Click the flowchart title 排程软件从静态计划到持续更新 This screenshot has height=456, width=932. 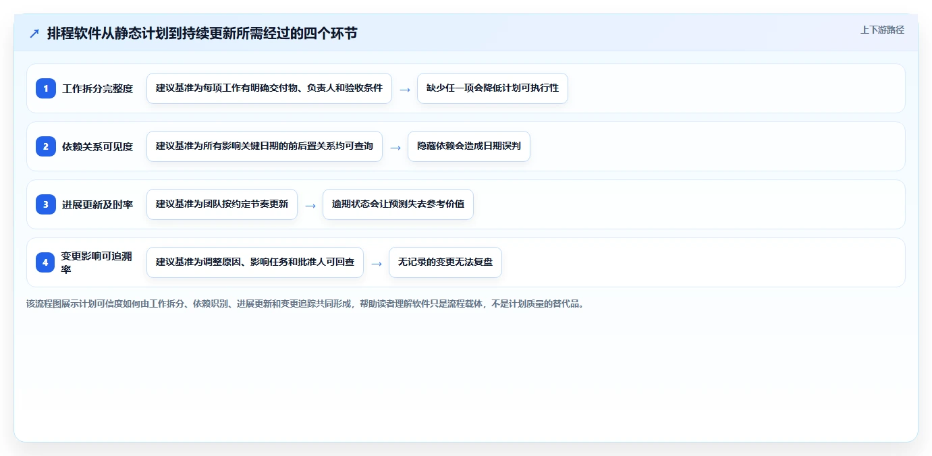(202, 34)
